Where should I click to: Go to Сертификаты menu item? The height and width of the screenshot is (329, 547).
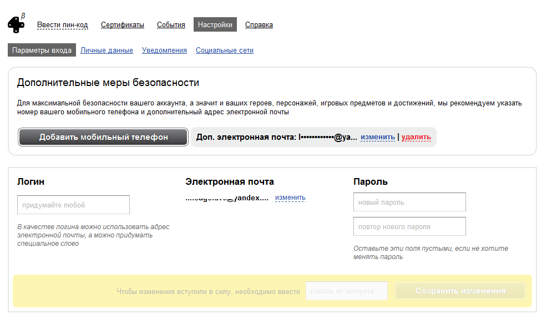point(123,25)
